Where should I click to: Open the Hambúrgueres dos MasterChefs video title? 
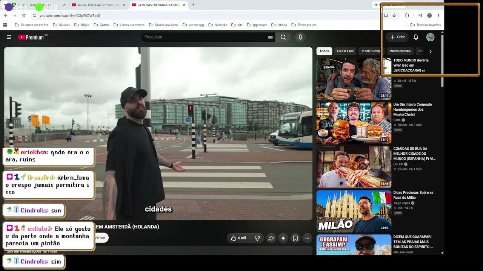point(412,110)
